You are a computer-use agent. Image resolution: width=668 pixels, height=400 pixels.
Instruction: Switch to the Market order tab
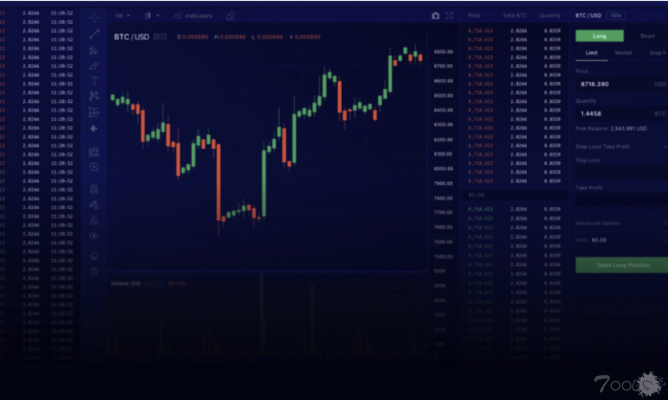tap(623, 53)
